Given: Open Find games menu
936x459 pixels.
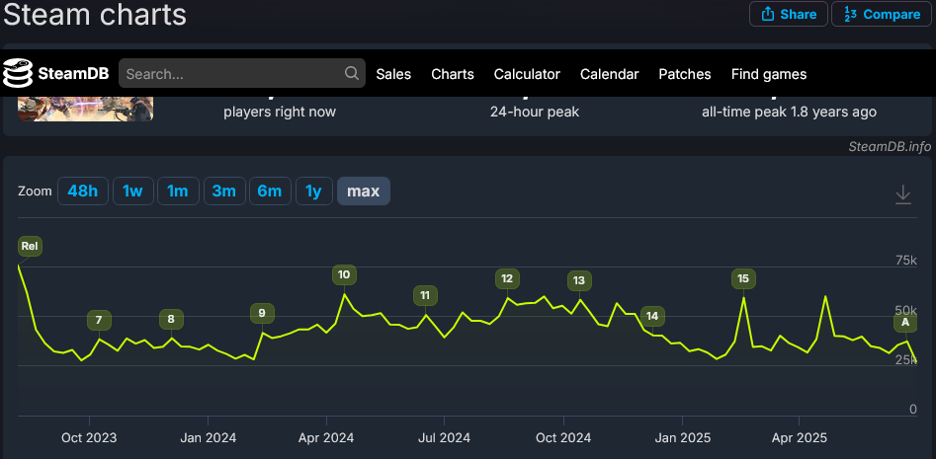Looking at the screenshot, I should (769, 74).
